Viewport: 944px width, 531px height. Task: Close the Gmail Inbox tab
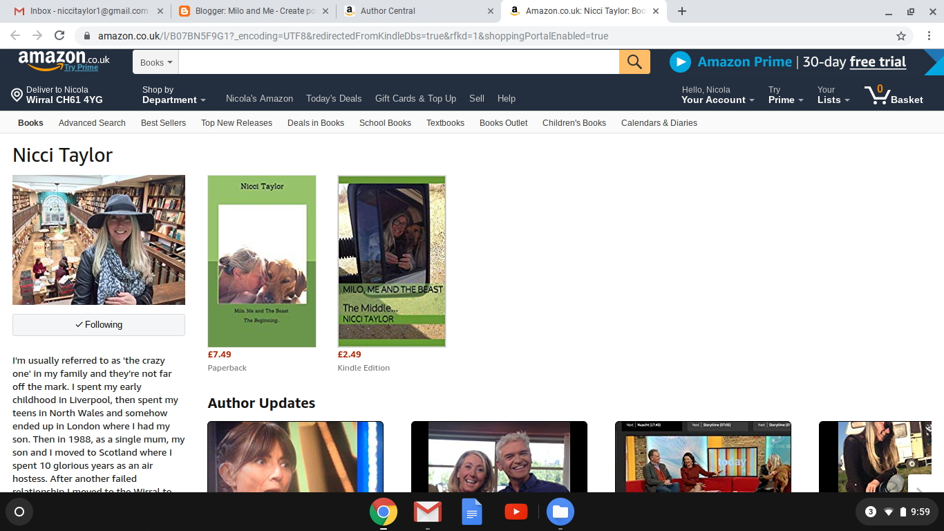160,11
